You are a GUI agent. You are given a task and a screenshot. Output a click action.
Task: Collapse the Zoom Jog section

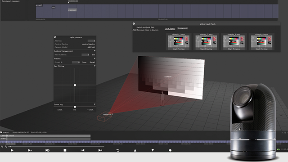(95, 104)
